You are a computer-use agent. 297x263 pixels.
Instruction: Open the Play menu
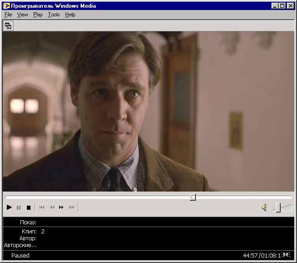point(38,15)
